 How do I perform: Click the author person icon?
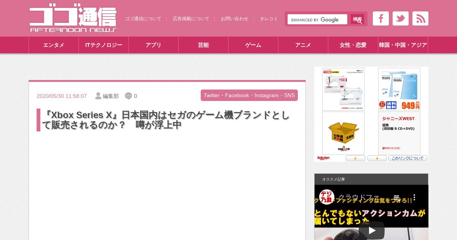pyautogui.click(x=98, y=96)
